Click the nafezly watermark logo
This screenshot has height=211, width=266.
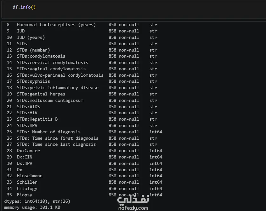tap(133, 199)
